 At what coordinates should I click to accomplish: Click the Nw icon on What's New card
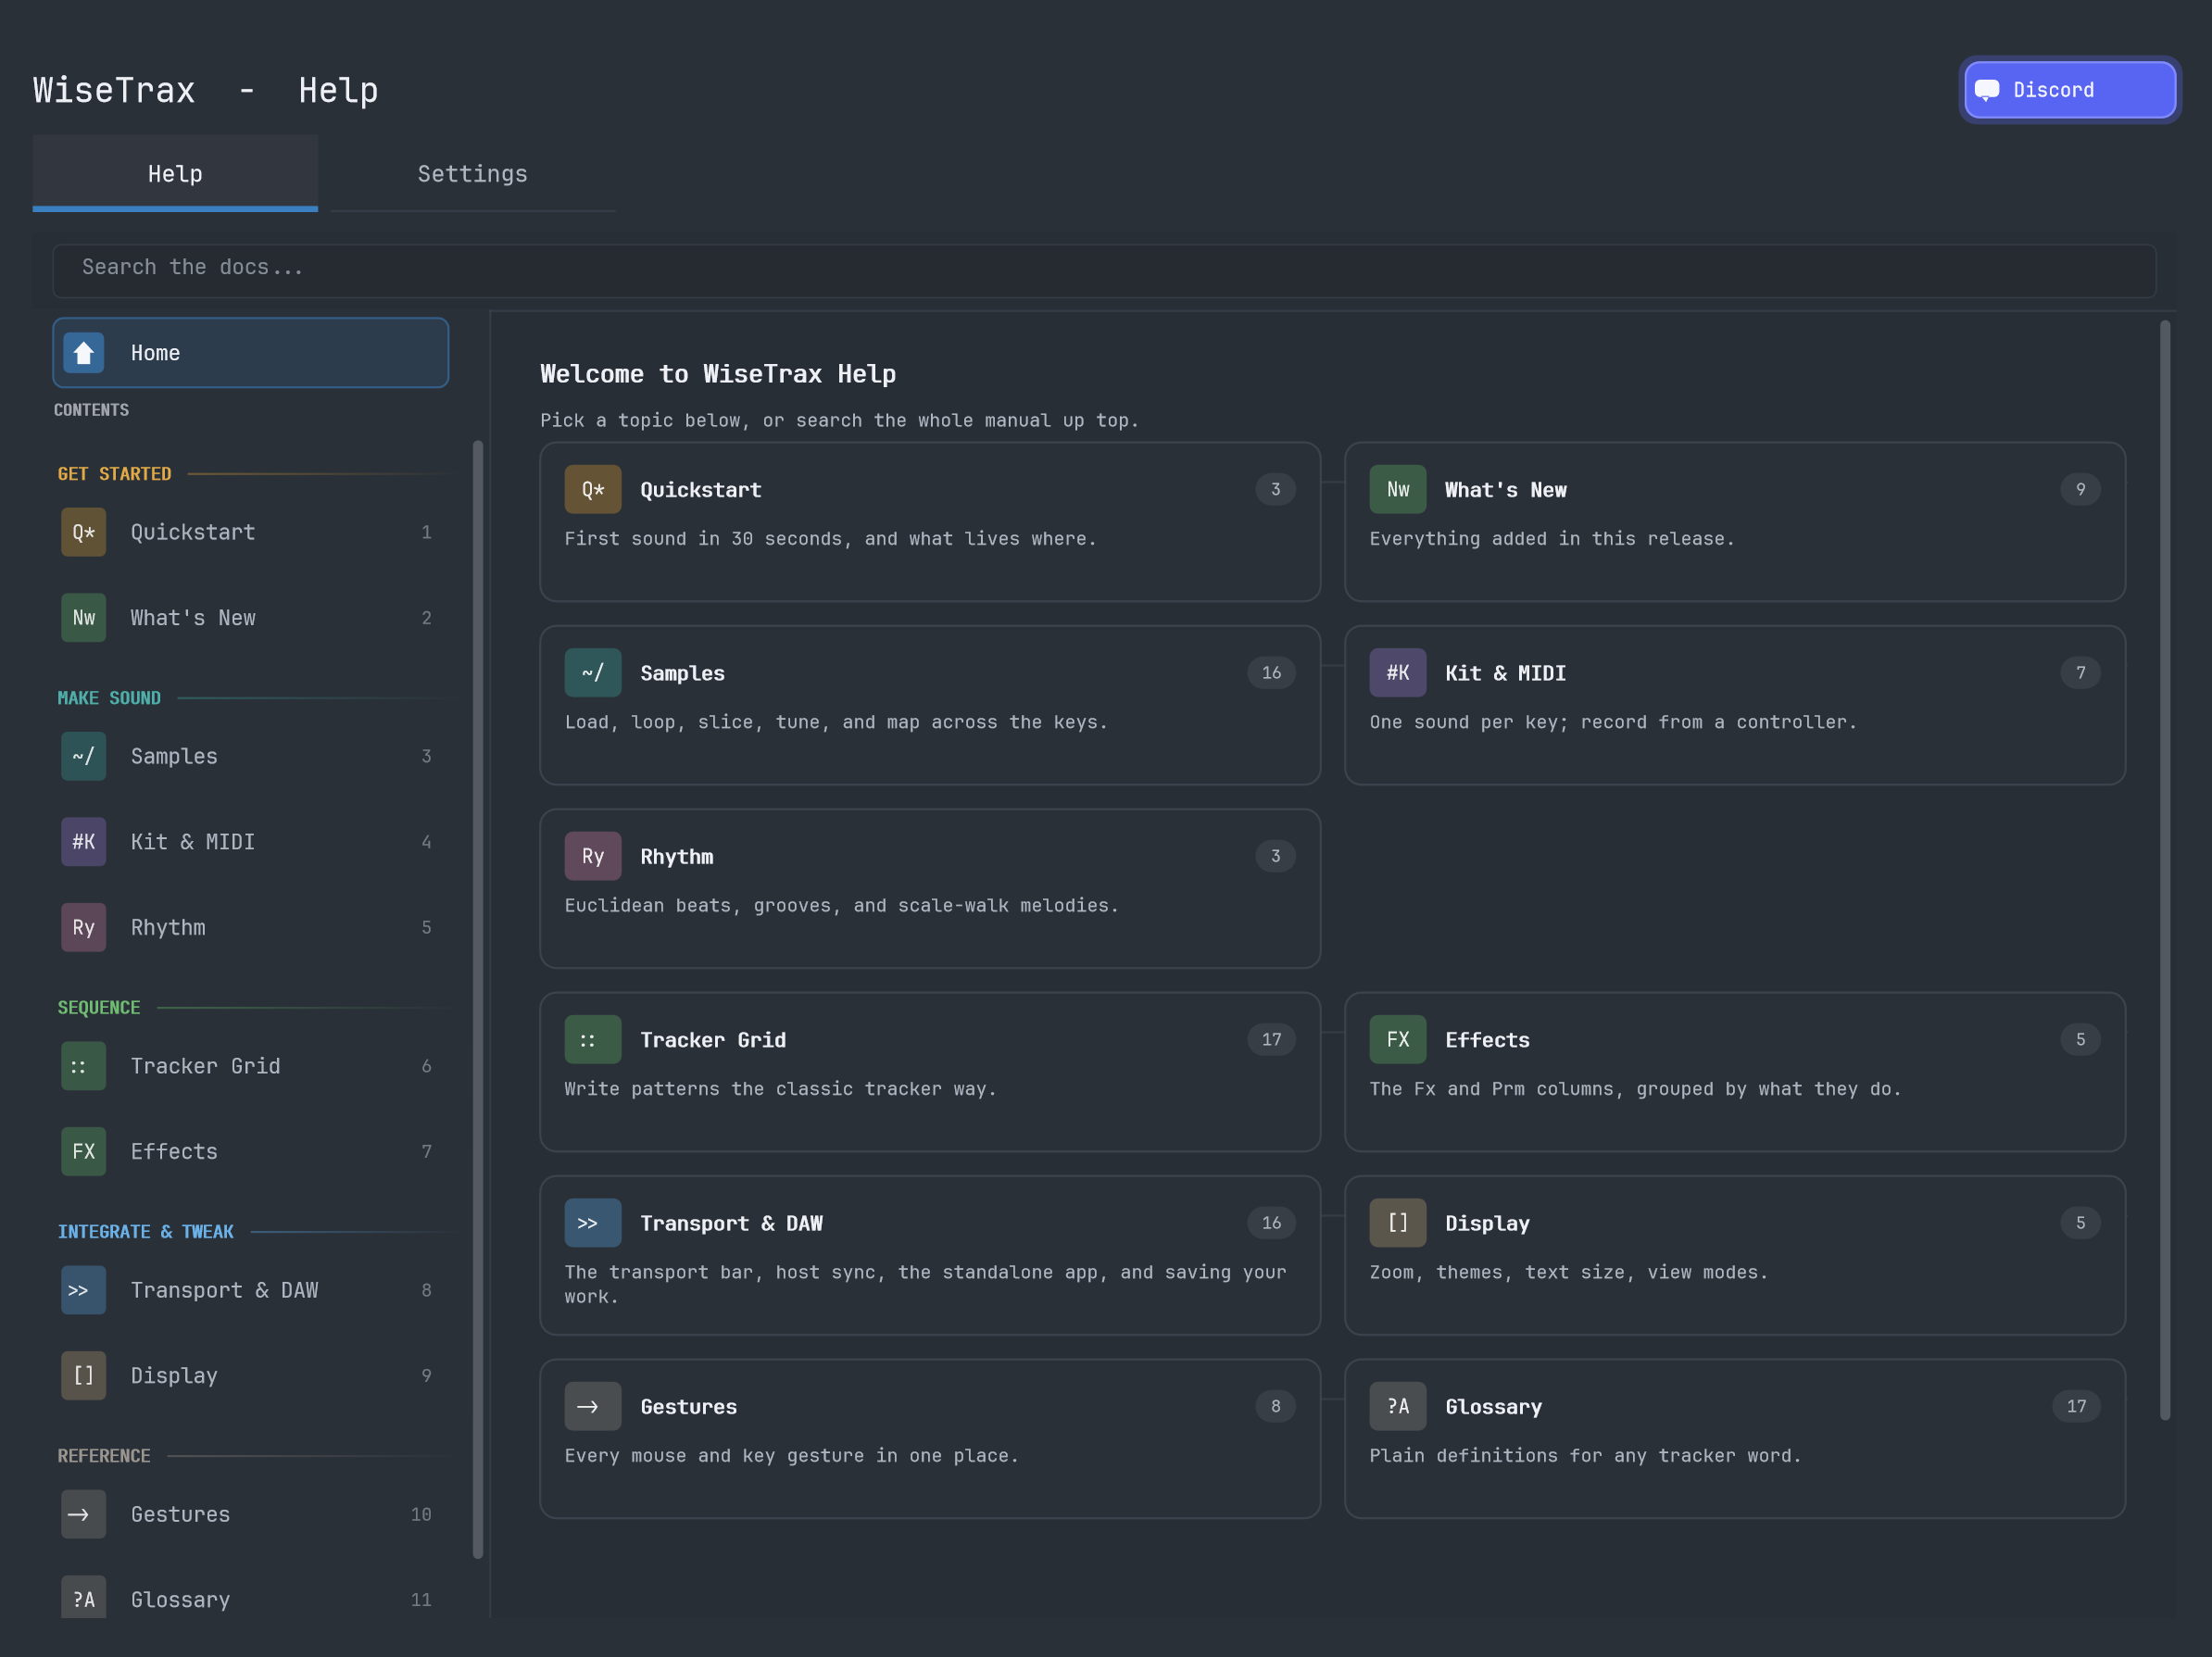1398,489
